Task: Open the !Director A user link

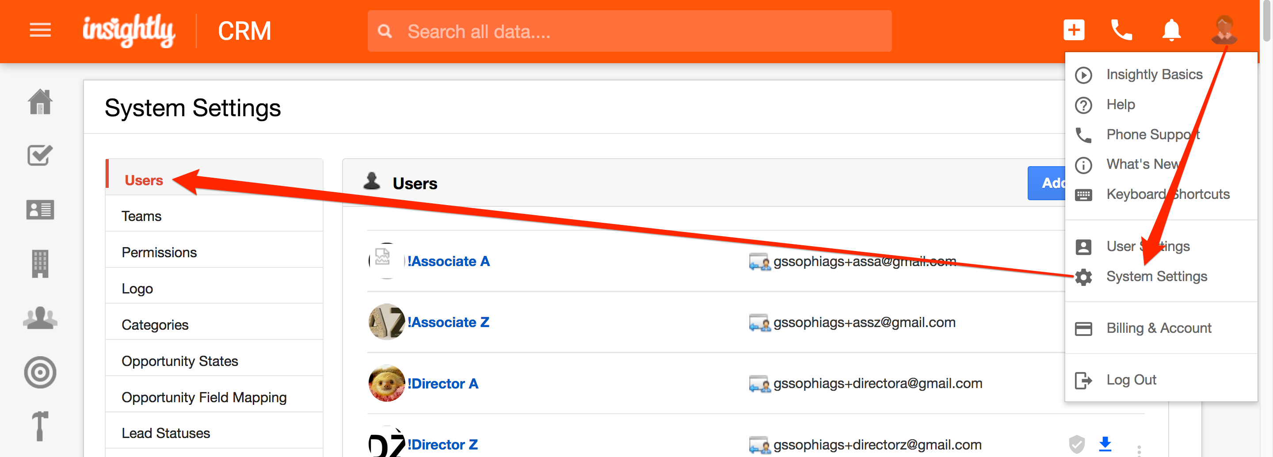Action: (x=443, y=383)
